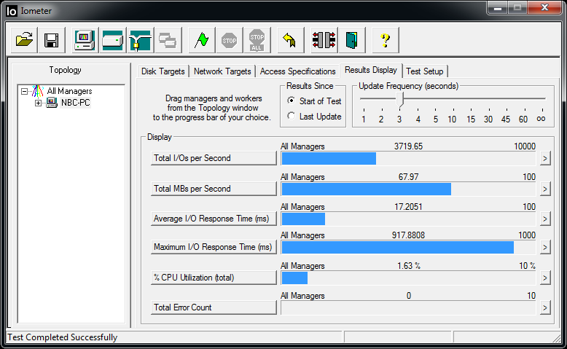Image resolution: width=567 pixels, height=349 pixels.
Task: Open About Iometer help icon
Action: point(385,40)
